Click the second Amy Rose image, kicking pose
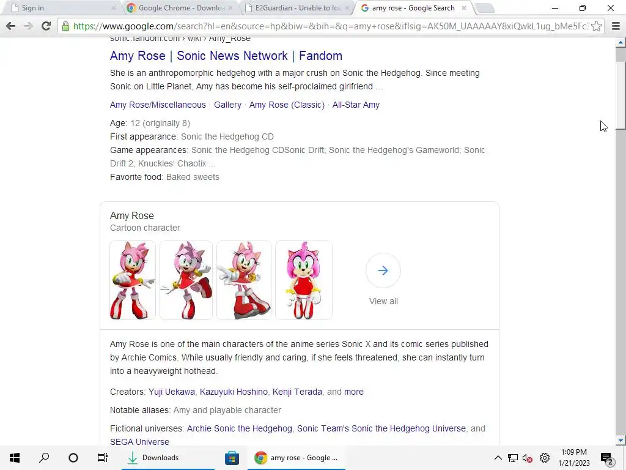This screenshot has height=470, width=626. 186,280
